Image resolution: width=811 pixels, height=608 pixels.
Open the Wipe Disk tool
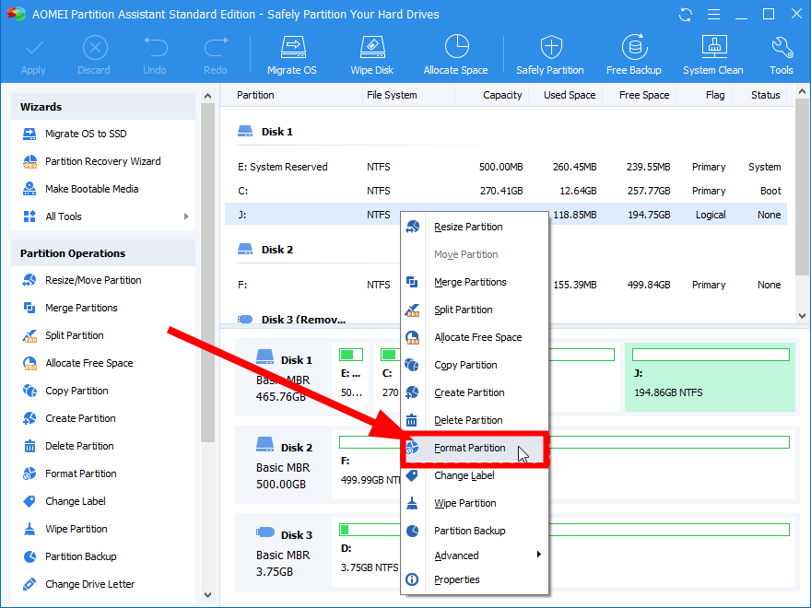[x=372, y=54]
